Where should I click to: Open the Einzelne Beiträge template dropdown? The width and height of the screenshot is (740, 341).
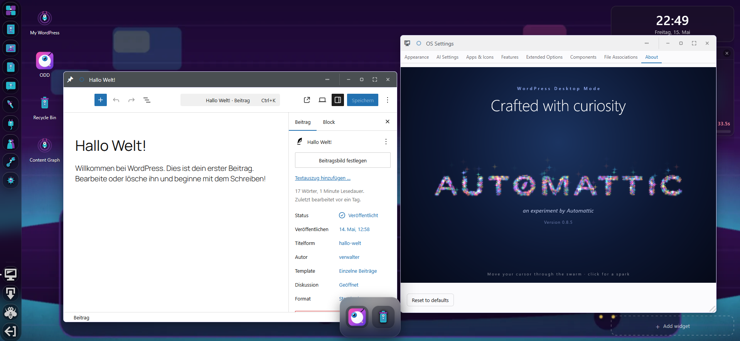point(358,271)
